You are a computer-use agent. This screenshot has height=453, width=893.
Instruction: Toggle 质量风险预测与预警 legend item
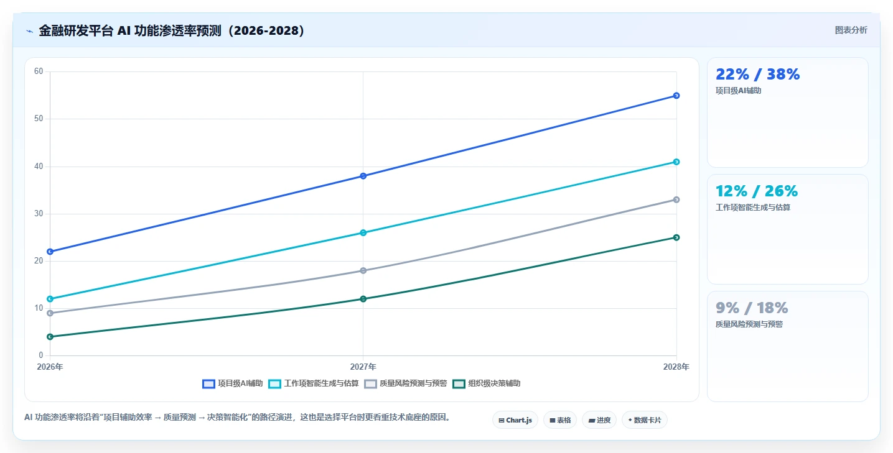[406, 383]
